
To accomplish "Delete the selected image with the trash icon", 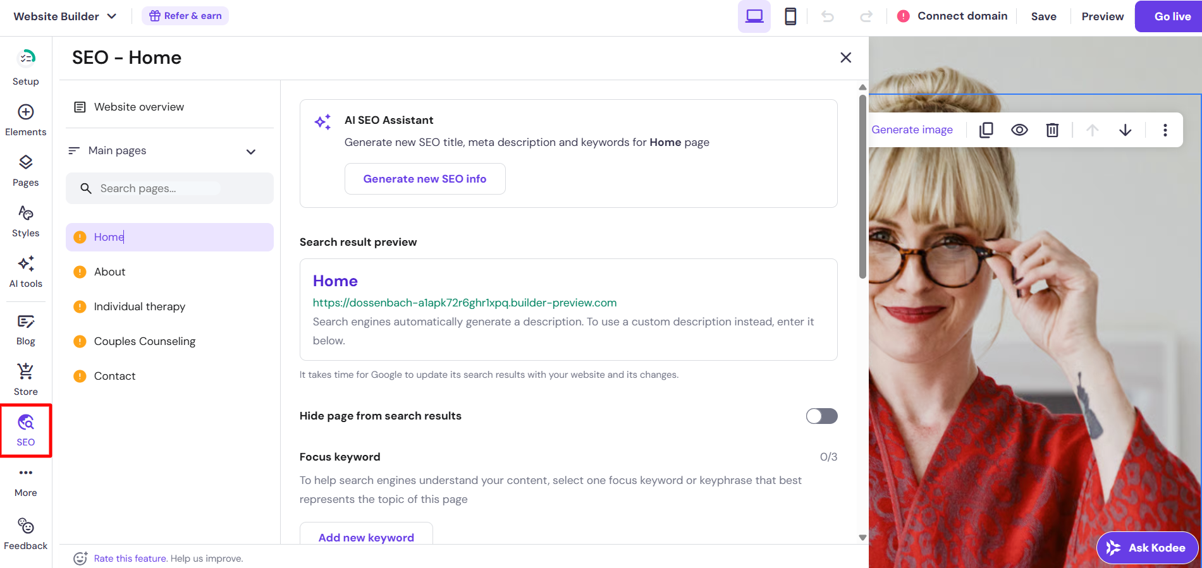I will point(1052,130).
